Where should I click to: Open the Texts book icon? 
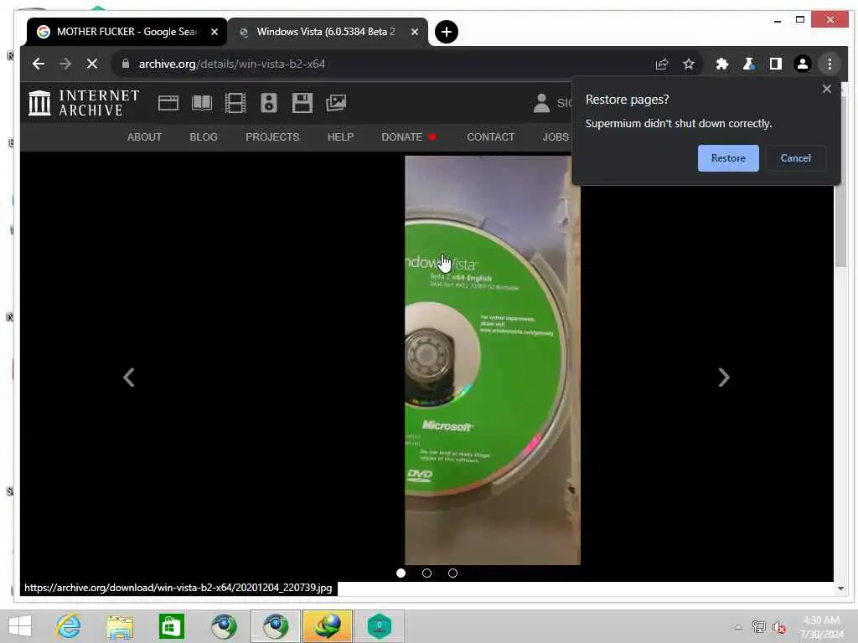(202, 103)
